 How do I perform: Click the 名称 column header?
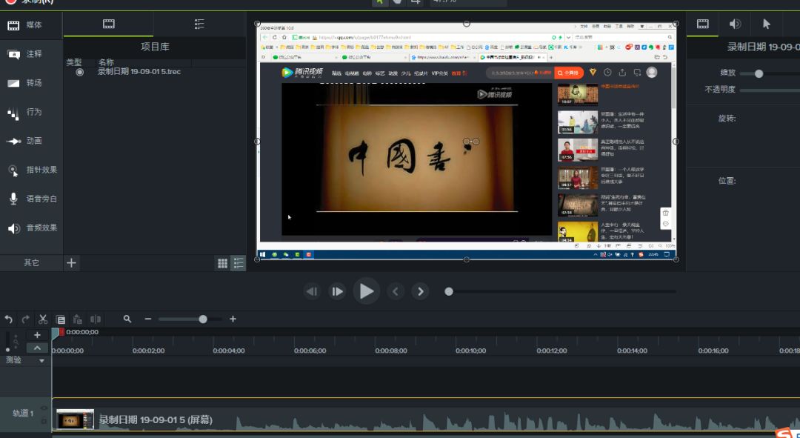[x=106, y=62]
